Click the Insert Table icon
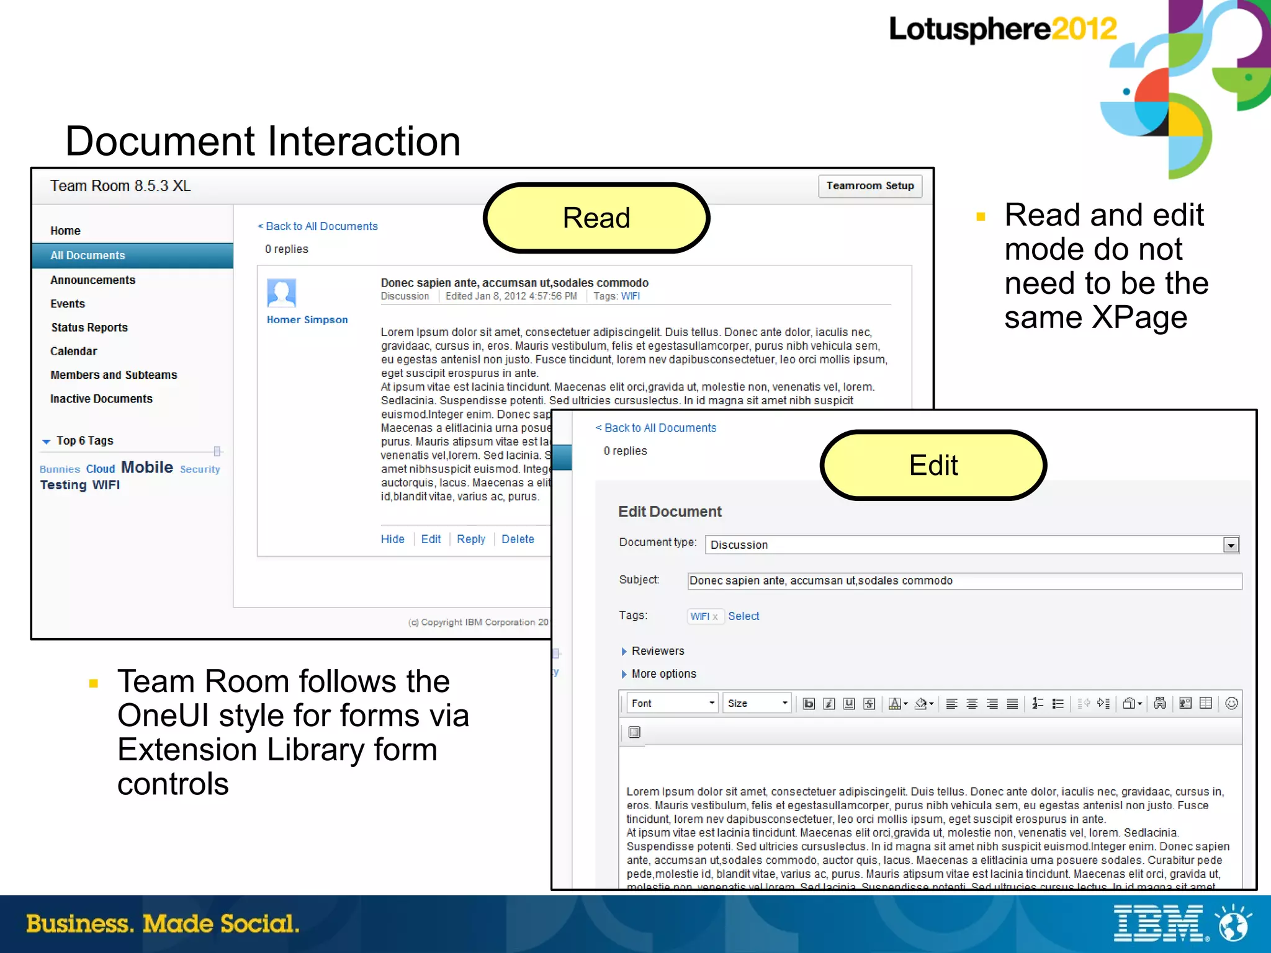This screenshot has width=1271, height=953. click(x=1206, y=703)
